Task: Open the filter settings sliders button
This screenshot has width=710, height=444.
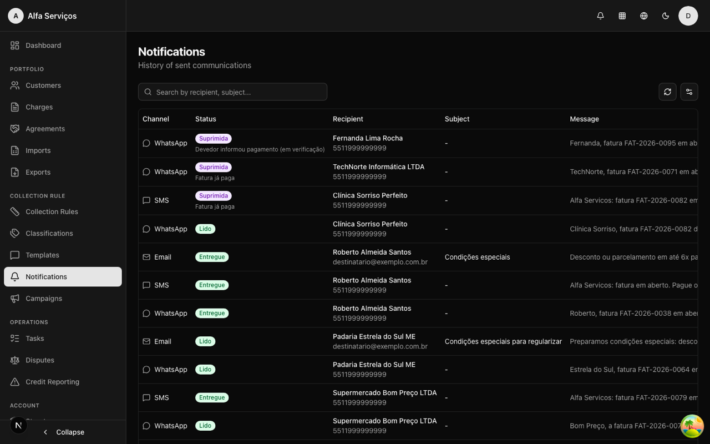Action: pos(689,92)
